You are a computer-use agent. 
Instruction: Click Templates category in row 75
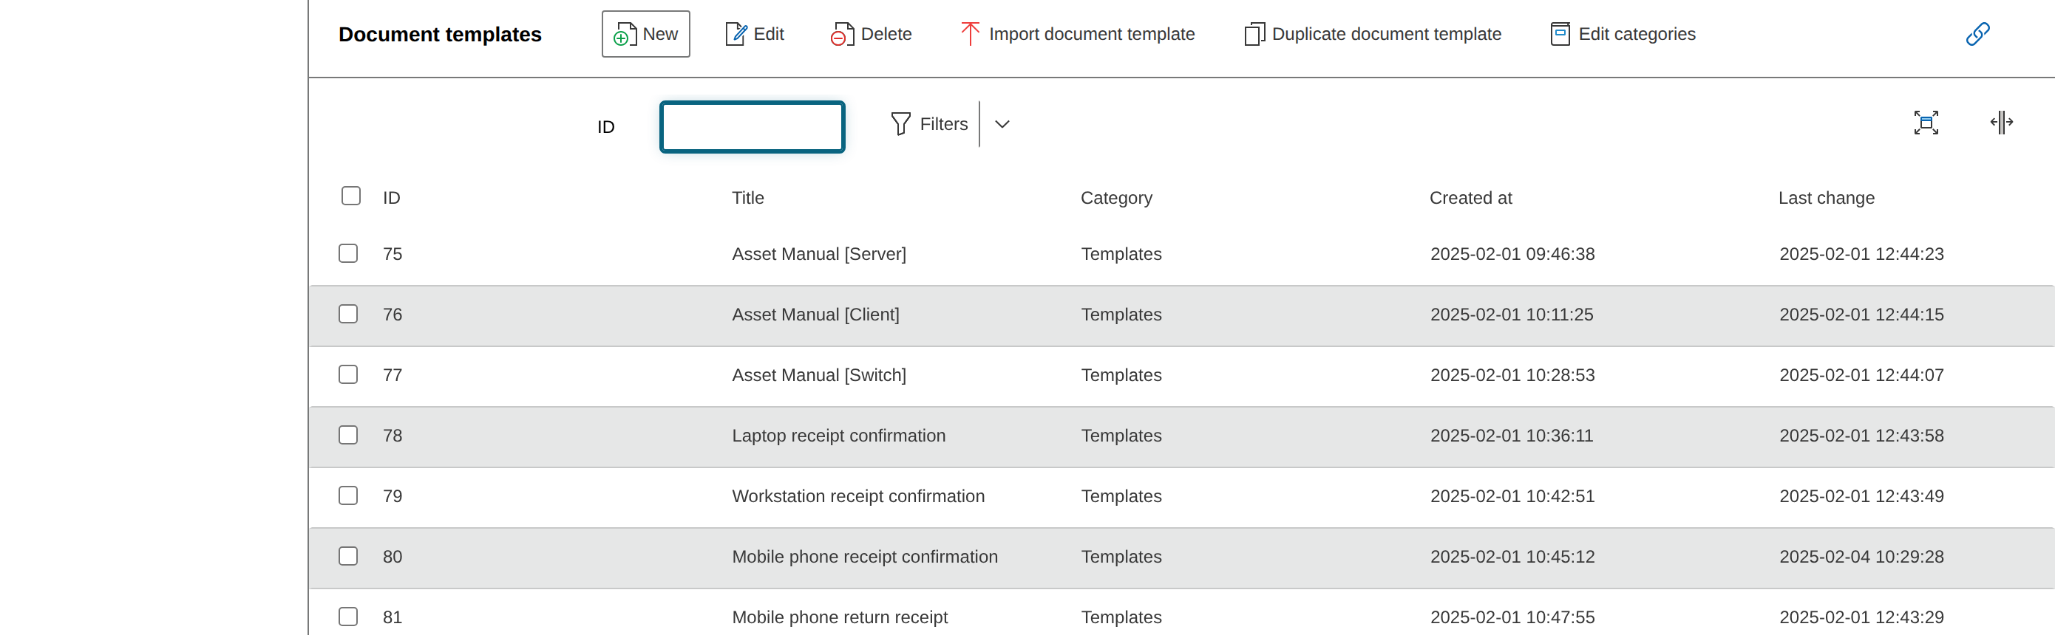(x=1121, y=254)
